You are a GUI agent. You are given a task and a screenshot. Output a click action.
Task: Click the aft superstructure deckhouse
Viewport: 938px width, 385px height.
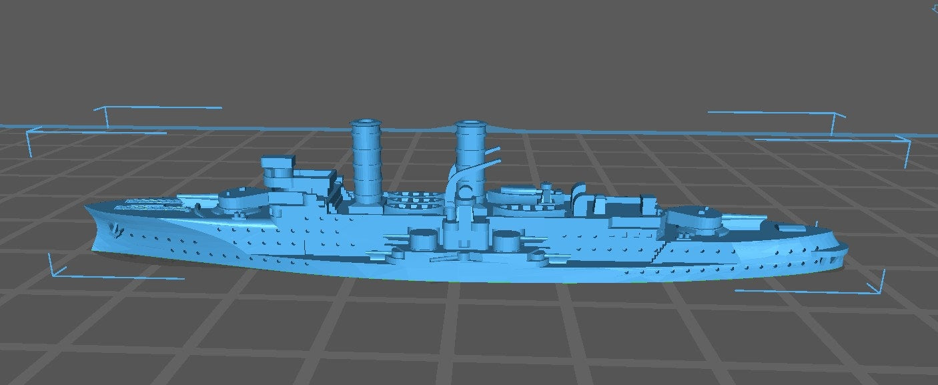(620, 206)
